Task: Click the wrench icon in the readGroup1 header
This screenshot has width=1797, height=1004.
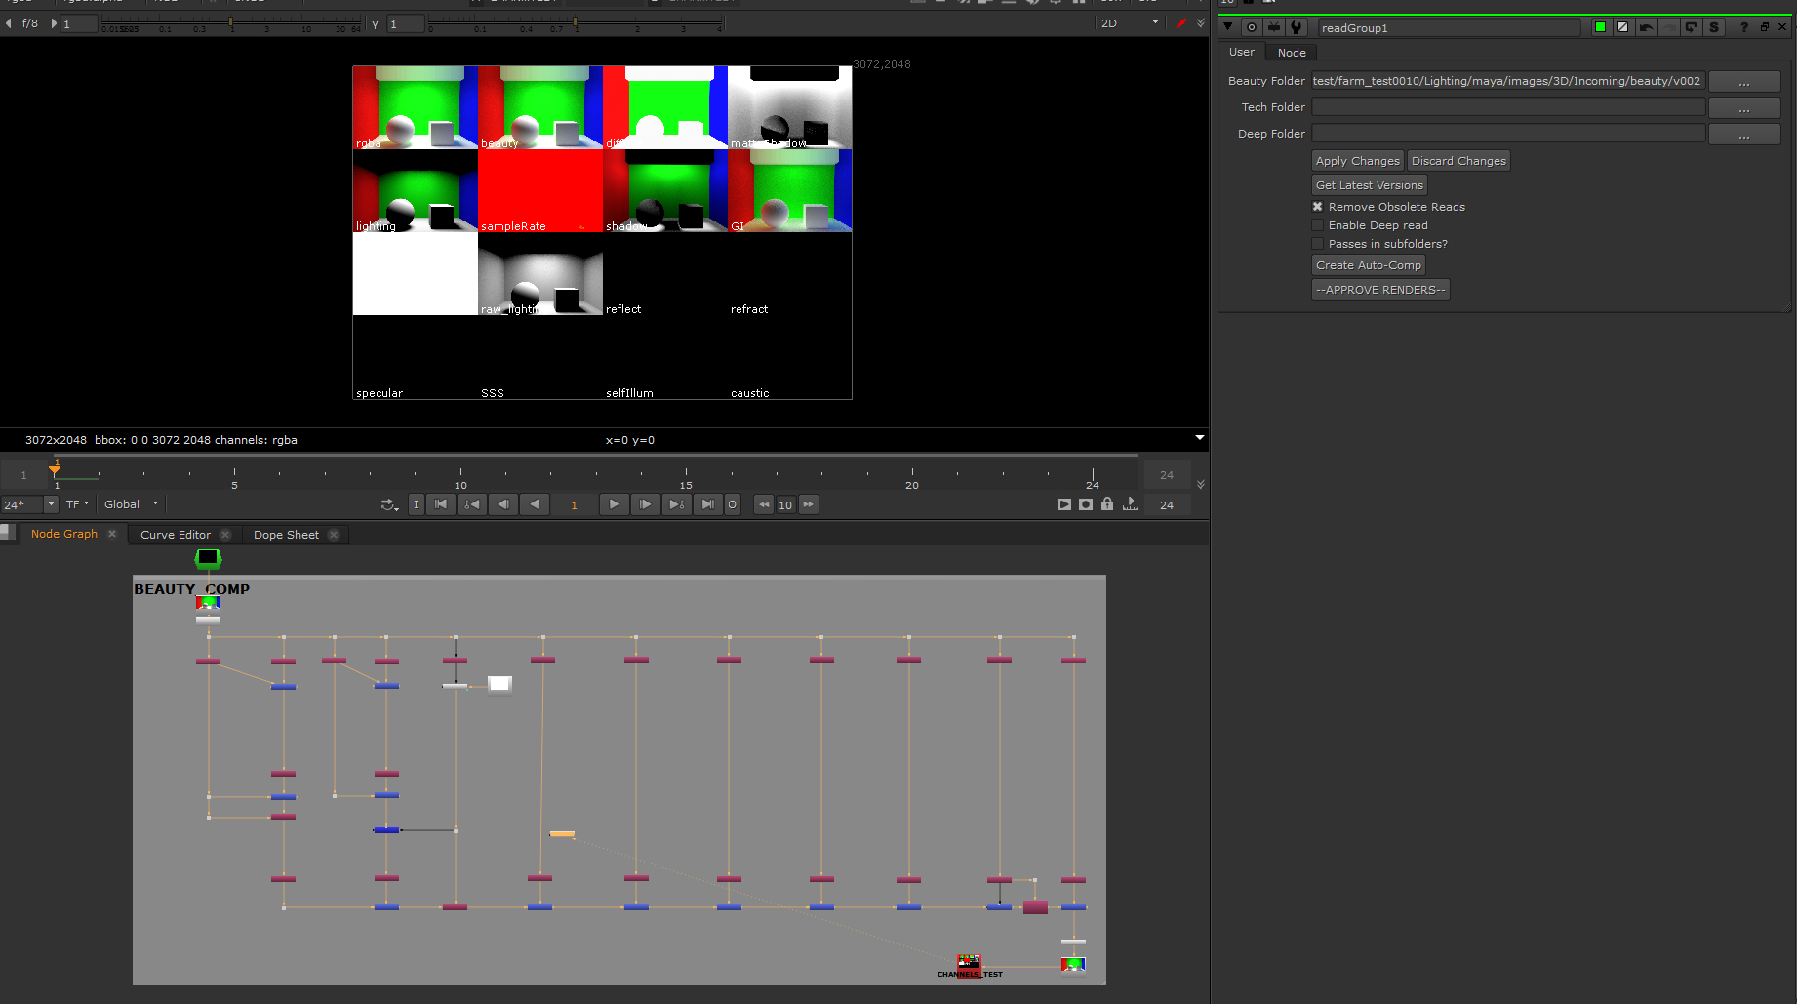Action: tap(1297, 27)
